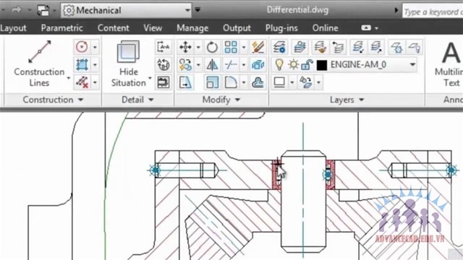Click the layer previous arrow icon
The image size is (463, 260).
[338, 47]
